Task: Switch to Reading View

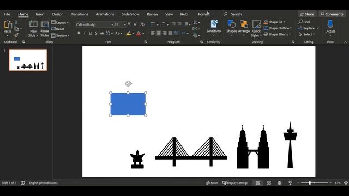Action: [x=279, y=183]
